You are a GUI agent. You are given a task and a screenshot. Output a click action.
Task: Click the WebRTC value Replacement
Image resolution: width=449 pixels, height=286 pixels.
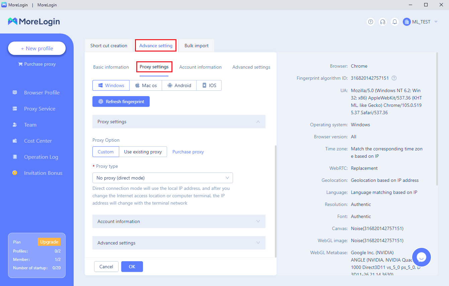pyautogui.click(x=364, y=168)
